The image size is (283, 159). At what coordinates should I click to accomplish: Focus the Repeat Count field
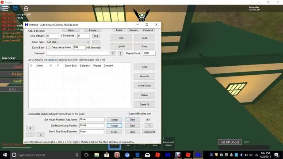[x=149, y=53]
